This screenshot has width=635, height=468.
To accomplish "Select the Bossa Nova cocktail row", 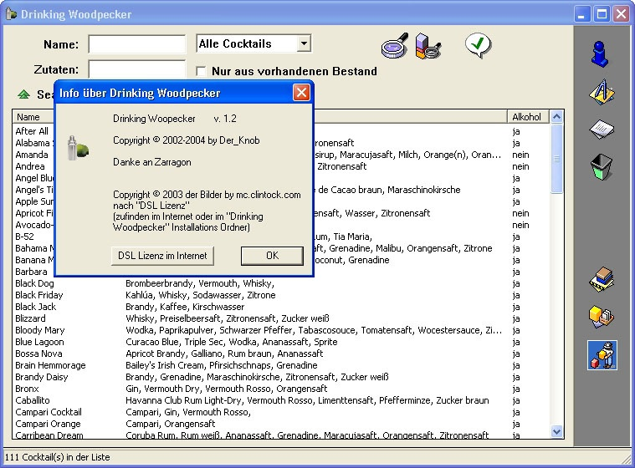I will point(281,354).
